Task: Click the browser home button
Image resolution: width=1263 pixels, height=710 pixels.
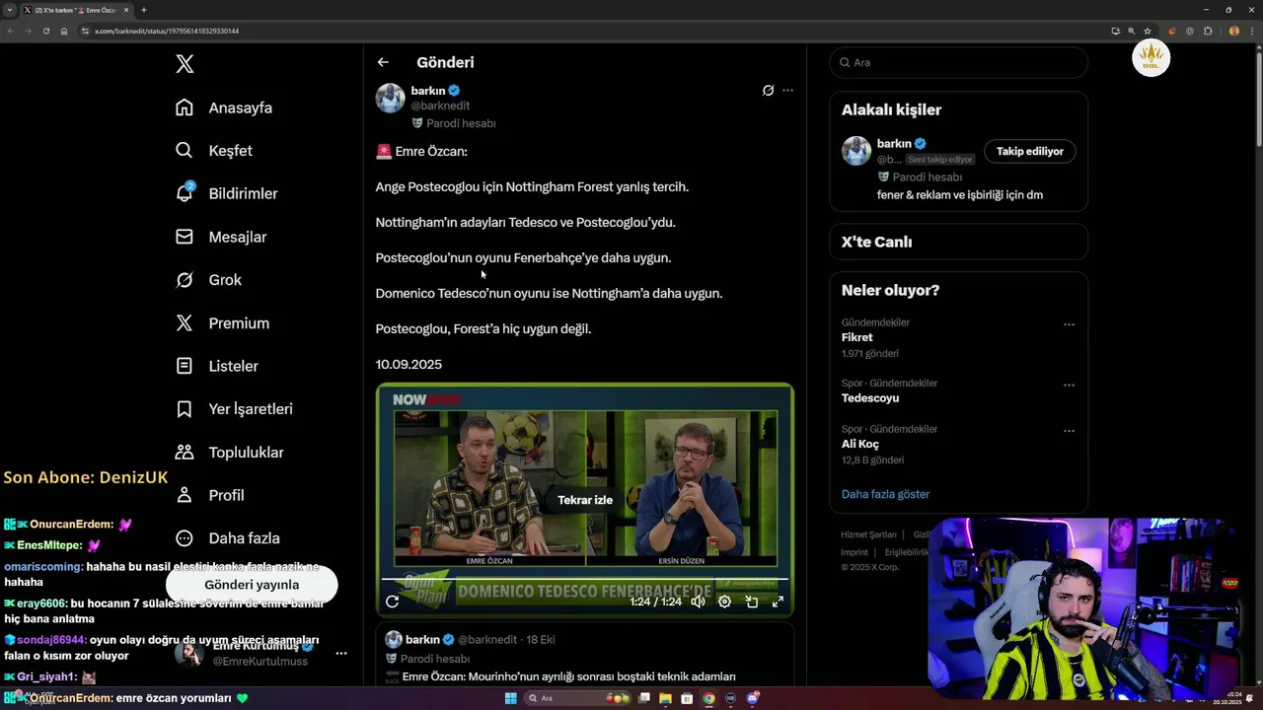Action: click(64, 31)
